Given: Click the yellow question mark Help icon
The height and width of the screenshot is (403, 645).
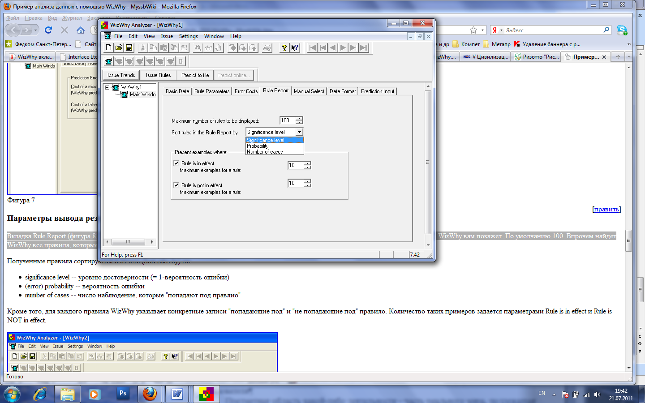Looking at the screenshot, I should pos(284,47).
